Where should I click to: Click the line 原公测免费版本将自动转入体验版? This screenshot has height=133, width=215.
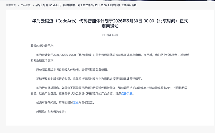72,70
